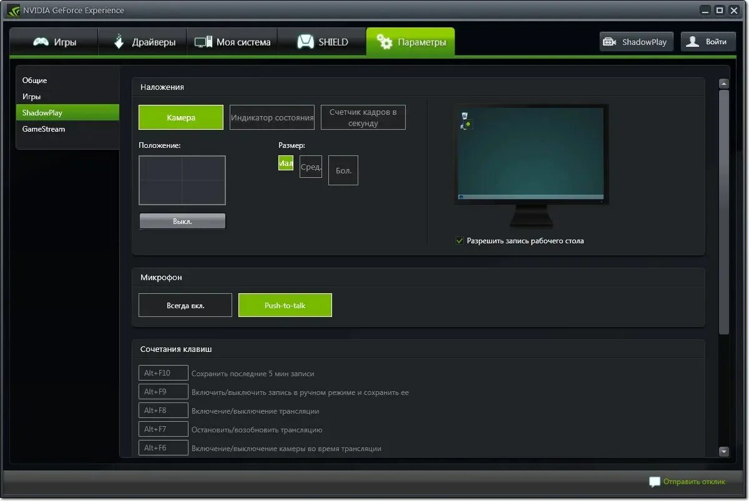Click the Alt+F8 hotkey field
The height and width of the screenshot is (501, 749).
164,411
